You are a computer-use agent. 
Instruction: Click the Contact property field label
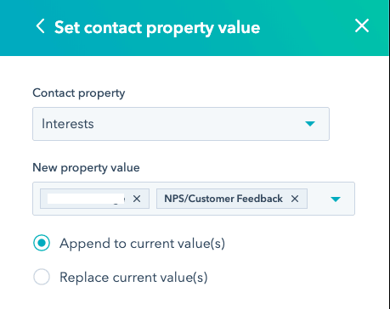[79, 93]
